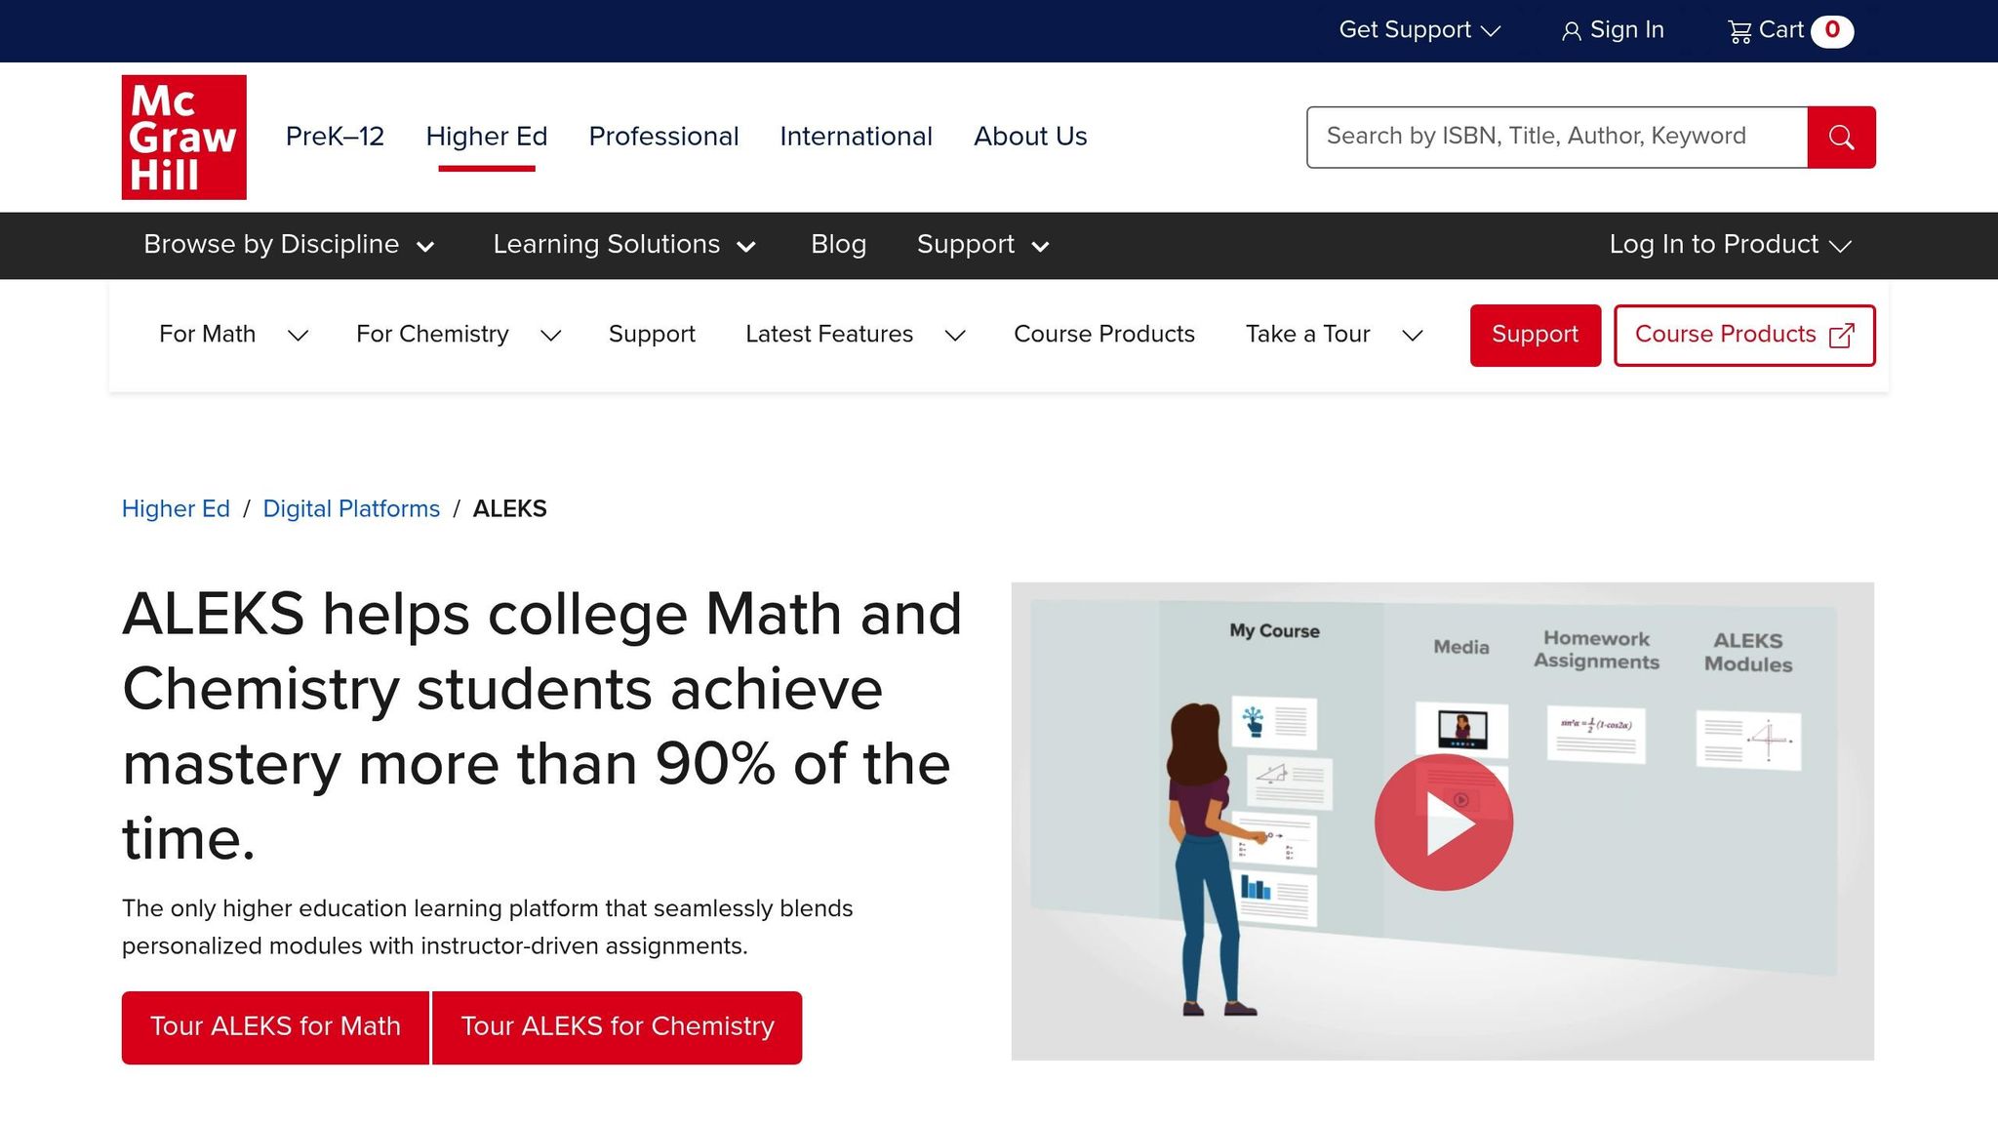The height and width of the screenshot is (1124, 1998).
Task: Play the ALEKS overview video
Action: tap(1444, 822)
